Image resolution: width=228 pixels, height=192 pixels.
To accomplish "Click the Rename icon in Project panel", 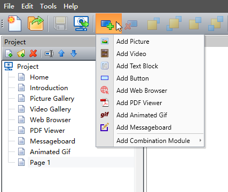I will (x=49, y=53).
